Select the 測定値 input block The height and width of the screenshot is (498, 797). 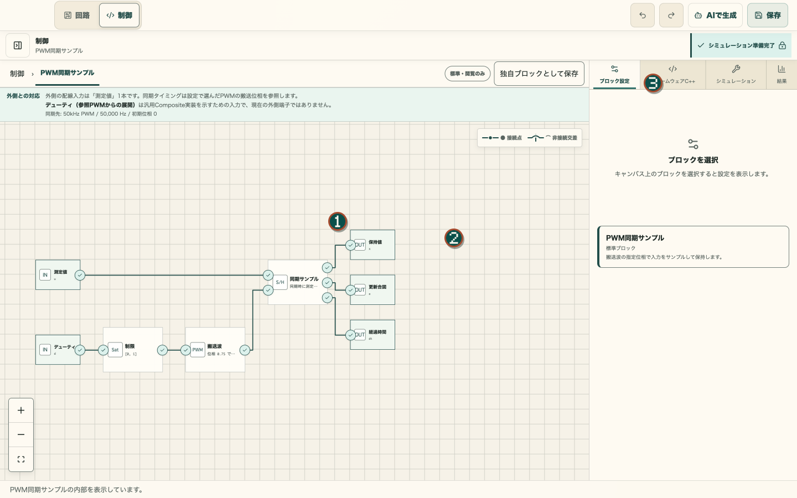pyautogui.click(x=58, y=275)
